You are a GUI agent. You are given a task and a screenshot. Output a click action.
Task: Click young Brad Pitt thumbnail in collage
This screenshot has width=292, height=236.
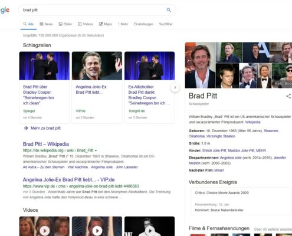(227, 76)
